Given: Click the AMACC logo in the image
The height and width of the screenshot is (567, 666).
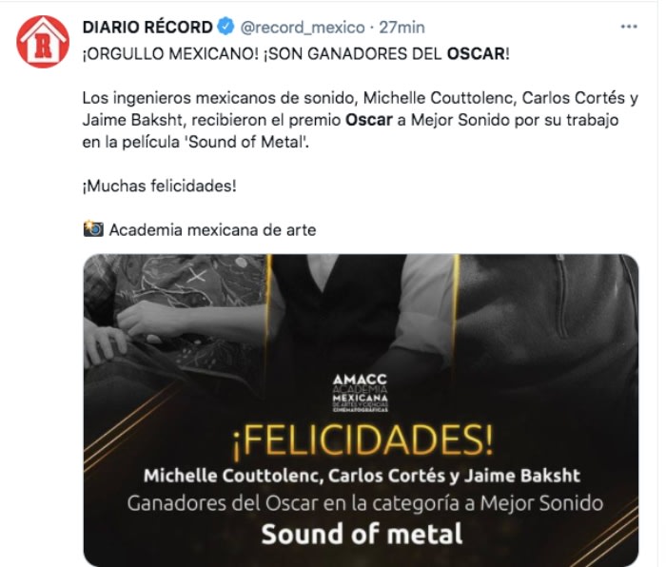Looking at the screenshot, I should [361, 393].
